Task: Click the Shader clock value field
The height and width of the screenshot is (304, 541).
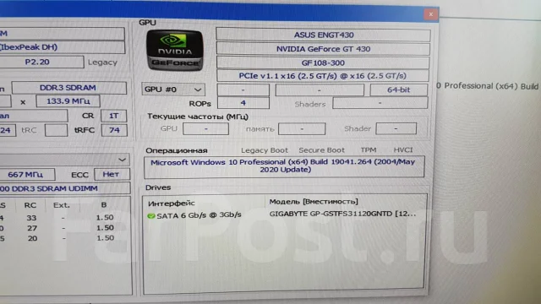Action: click(396, 128)
